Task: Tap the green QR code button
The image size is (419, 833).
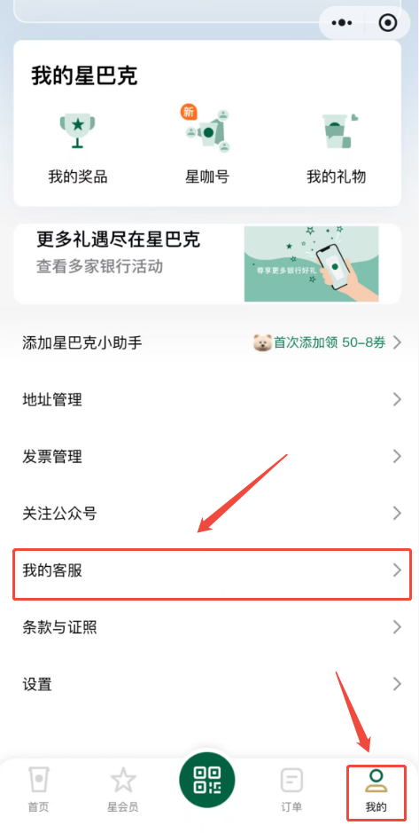Action: tap(207, 780)
